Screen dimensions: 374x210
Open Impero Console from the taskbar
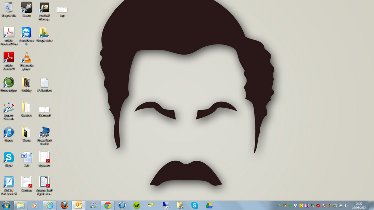93,205
